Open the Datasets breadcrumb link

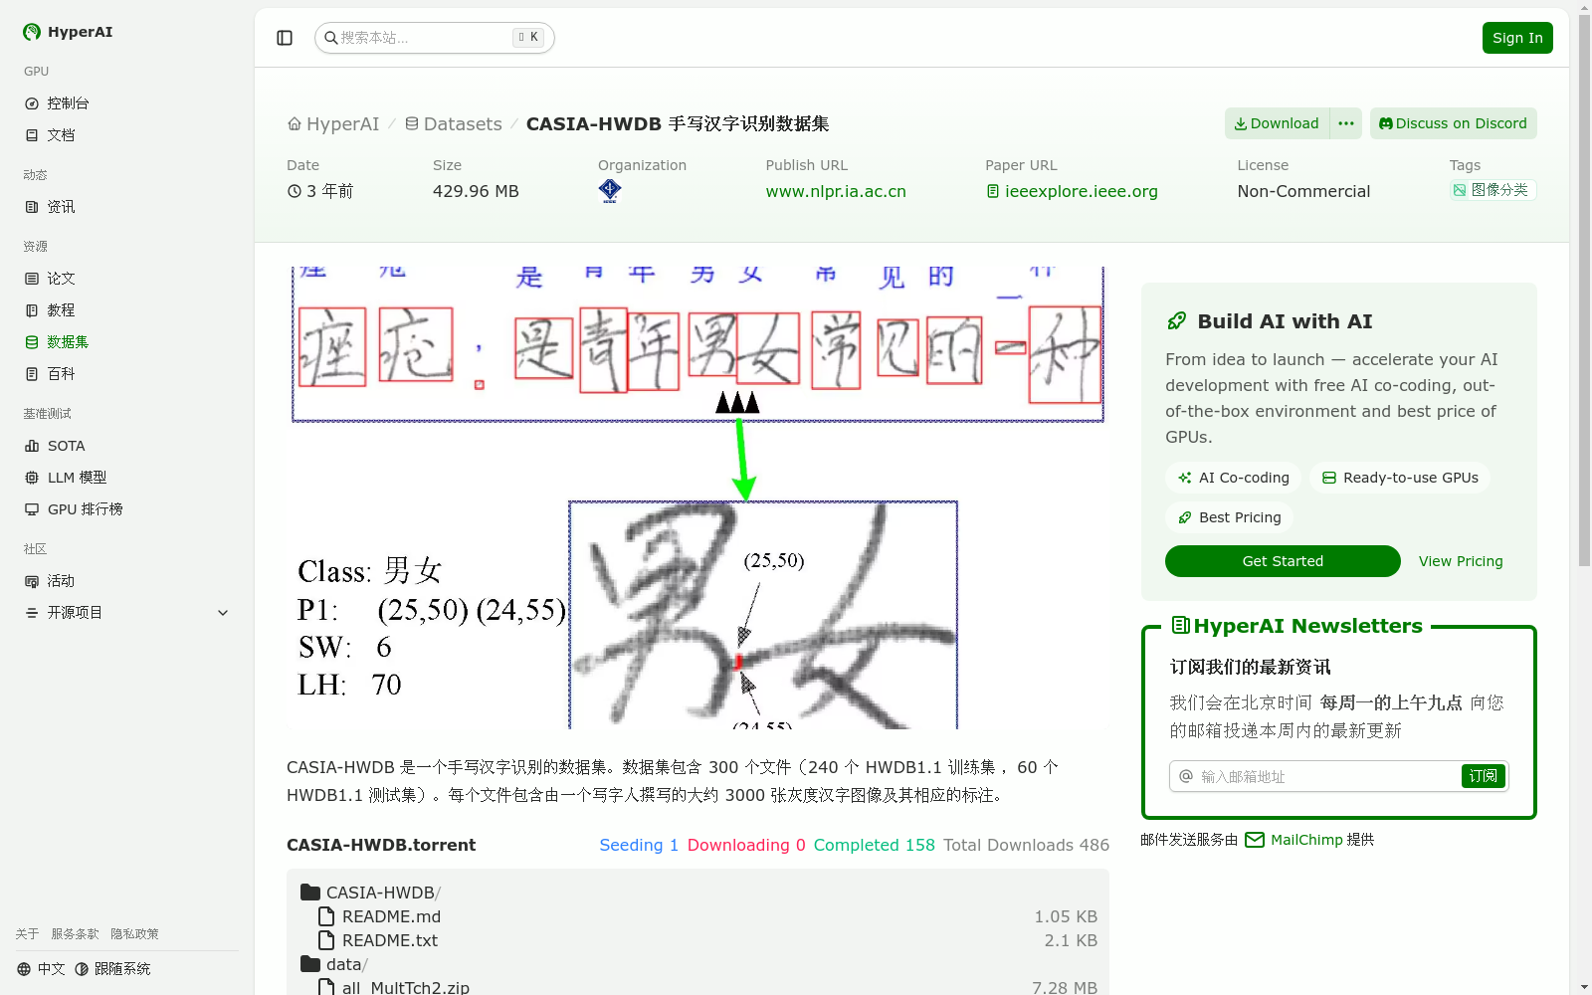[453, 124]
